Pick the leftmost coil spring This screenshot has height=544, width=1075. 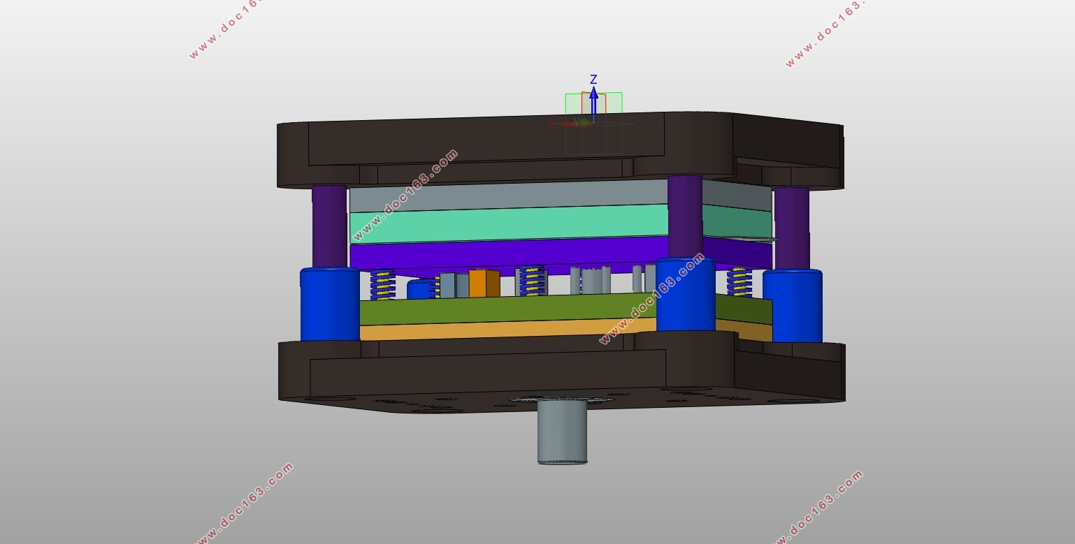382,285
